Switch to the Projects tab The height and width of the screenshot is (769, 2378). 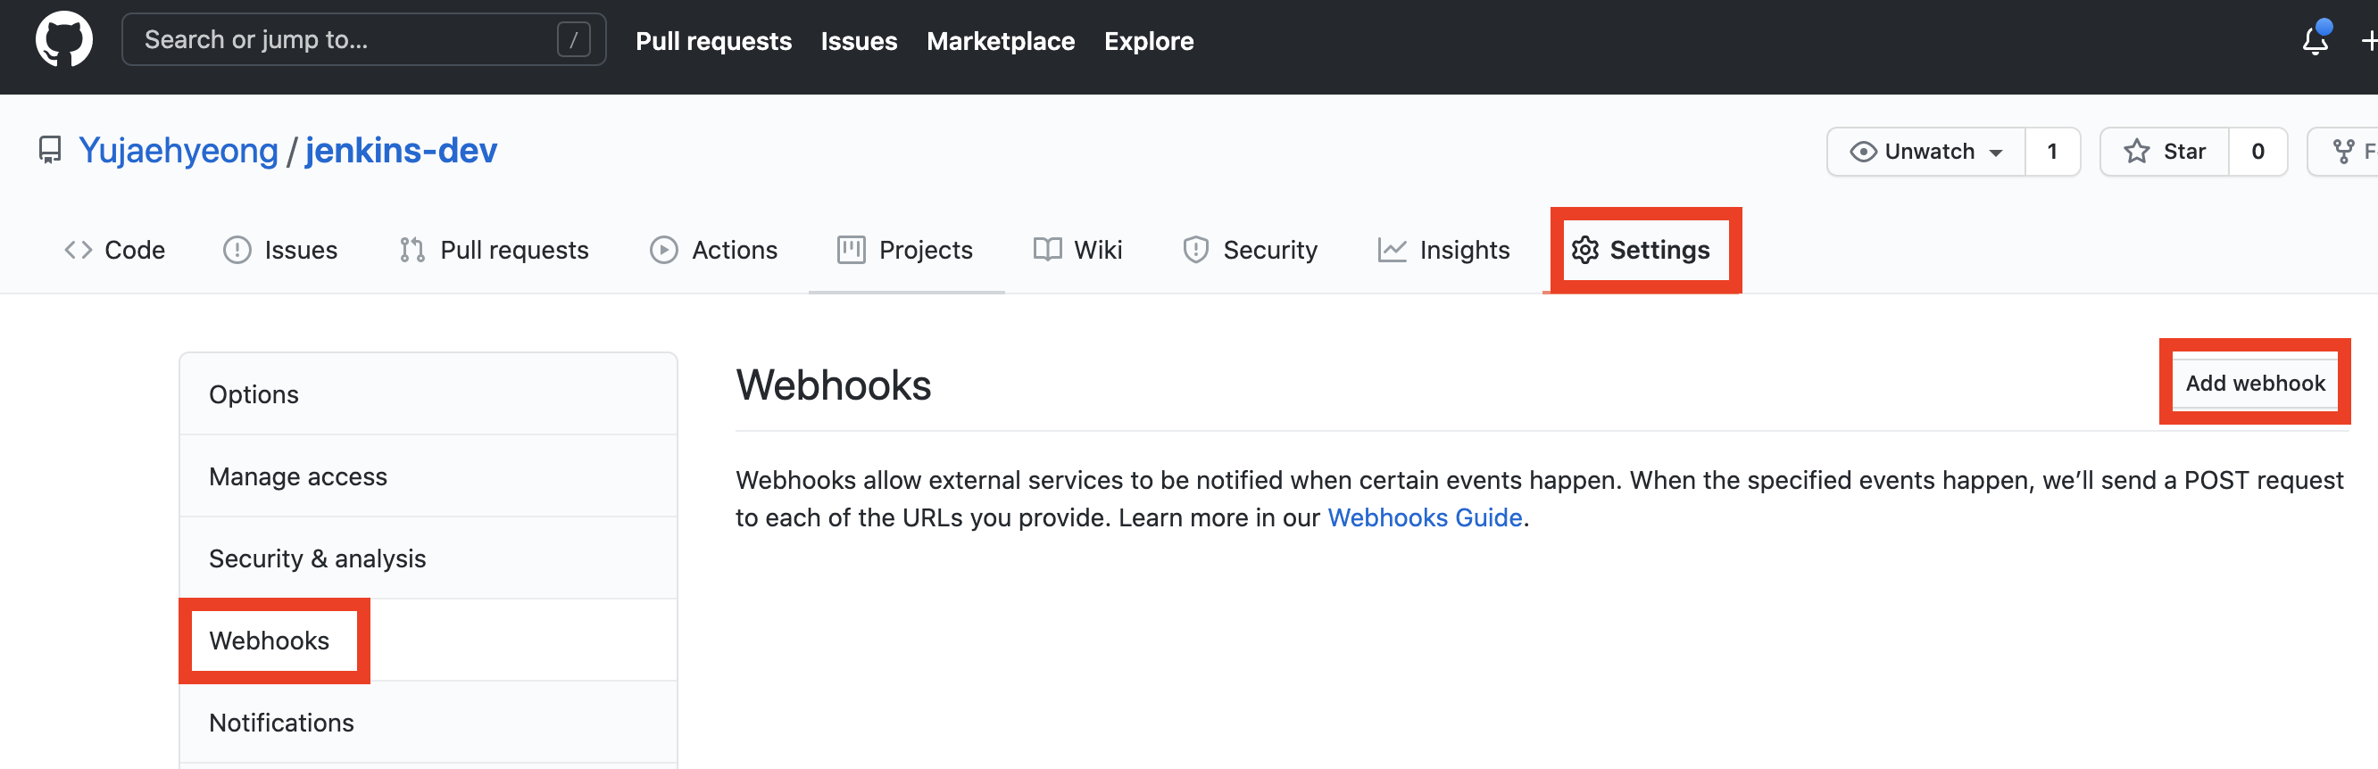coord(904,250)
